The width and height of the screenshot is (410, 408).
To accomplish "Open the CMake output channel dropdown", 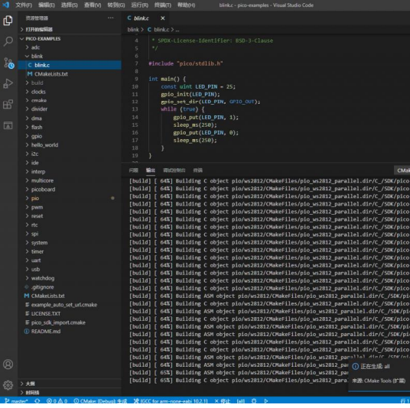I will 402,170.
